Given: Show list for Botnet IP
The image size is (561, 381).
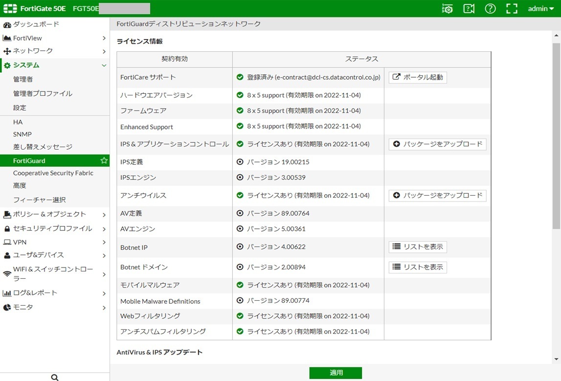Looking at the screenshot, I should pyautogui.click(x=418, y=247).
